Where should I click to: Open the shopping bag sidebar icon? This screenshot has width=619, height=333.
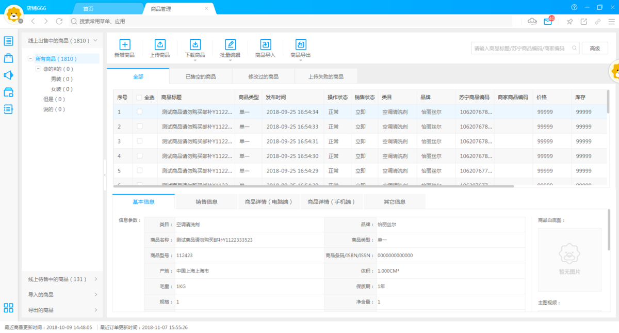pos(8,58)
